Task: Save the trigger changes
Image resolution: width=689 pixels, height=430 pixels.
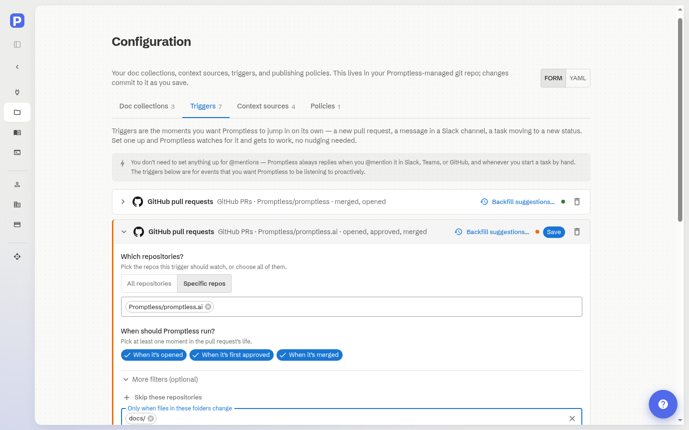Action: pos(554,232)
